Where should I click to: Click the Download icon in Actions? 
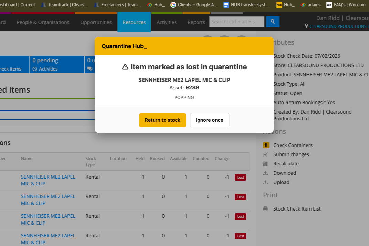(x=265, y=173)
